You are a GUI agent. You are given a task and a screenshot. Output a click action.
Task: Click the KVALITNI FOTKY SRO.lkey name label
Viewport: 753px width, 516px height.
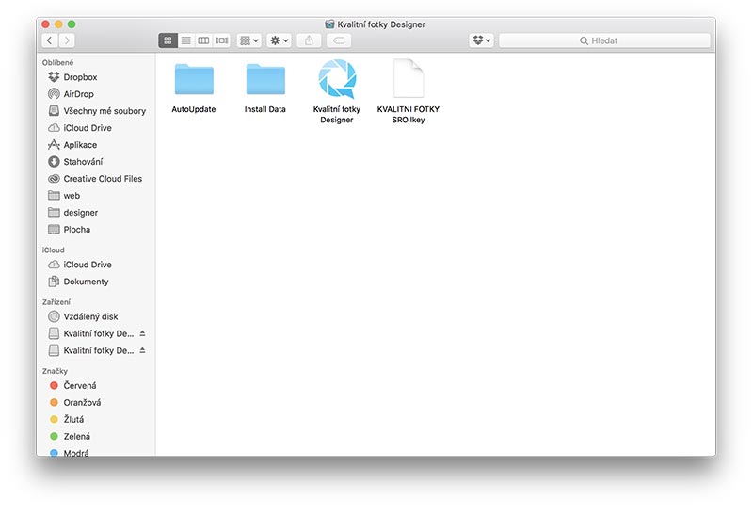click(409, 114)
